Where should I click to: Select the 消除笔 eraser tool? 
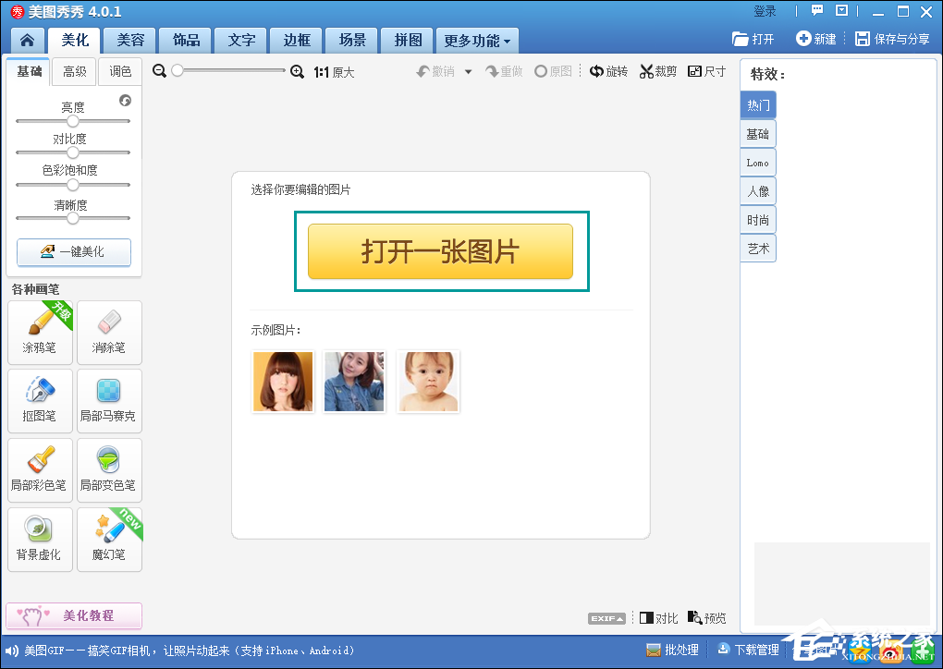[109, 333]
